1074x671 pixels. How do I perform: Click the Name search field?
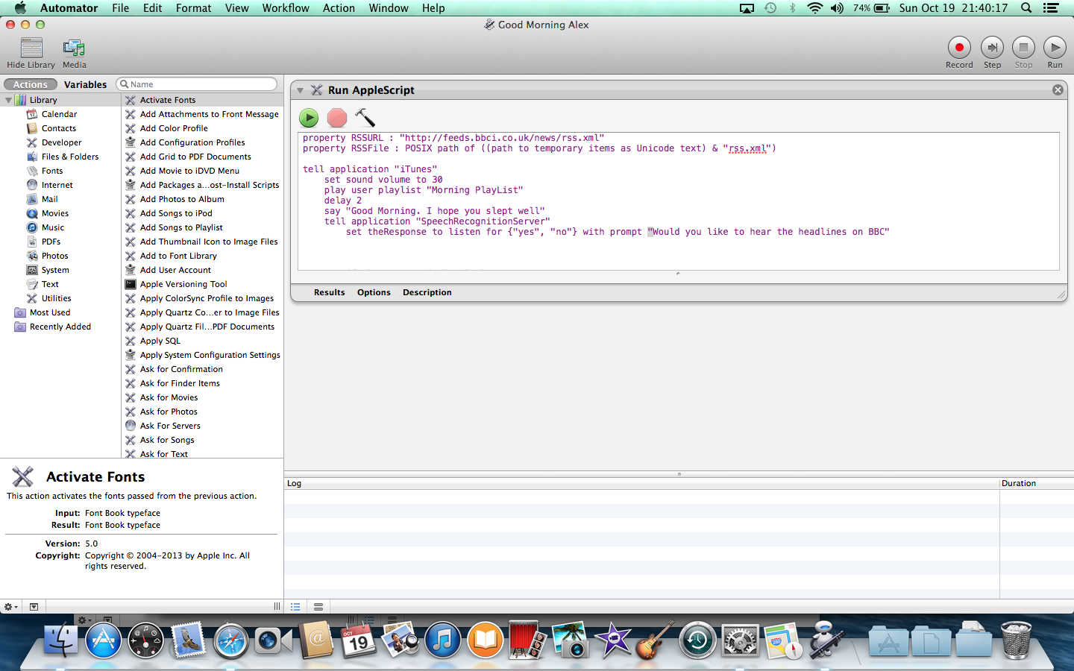pos(198,84)
